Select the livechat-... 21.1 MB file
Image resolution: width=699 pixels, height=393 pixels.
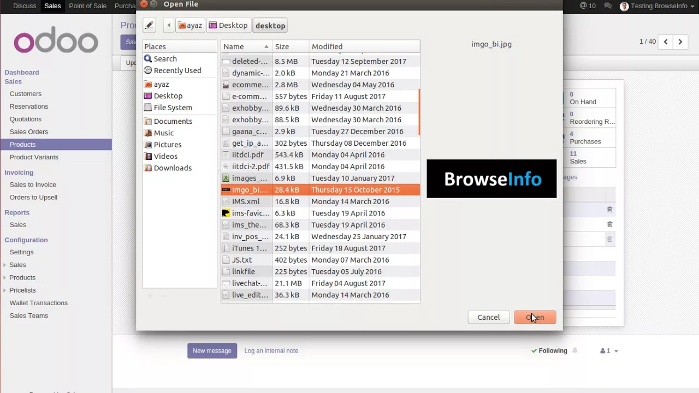click(x=320, y=283)
